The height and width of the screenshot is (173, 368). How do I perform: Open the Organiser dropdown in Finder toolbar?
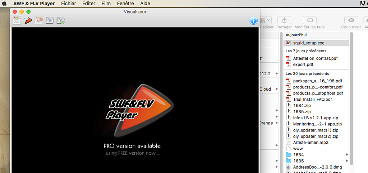pyautogui.click(x=266, y=20)
